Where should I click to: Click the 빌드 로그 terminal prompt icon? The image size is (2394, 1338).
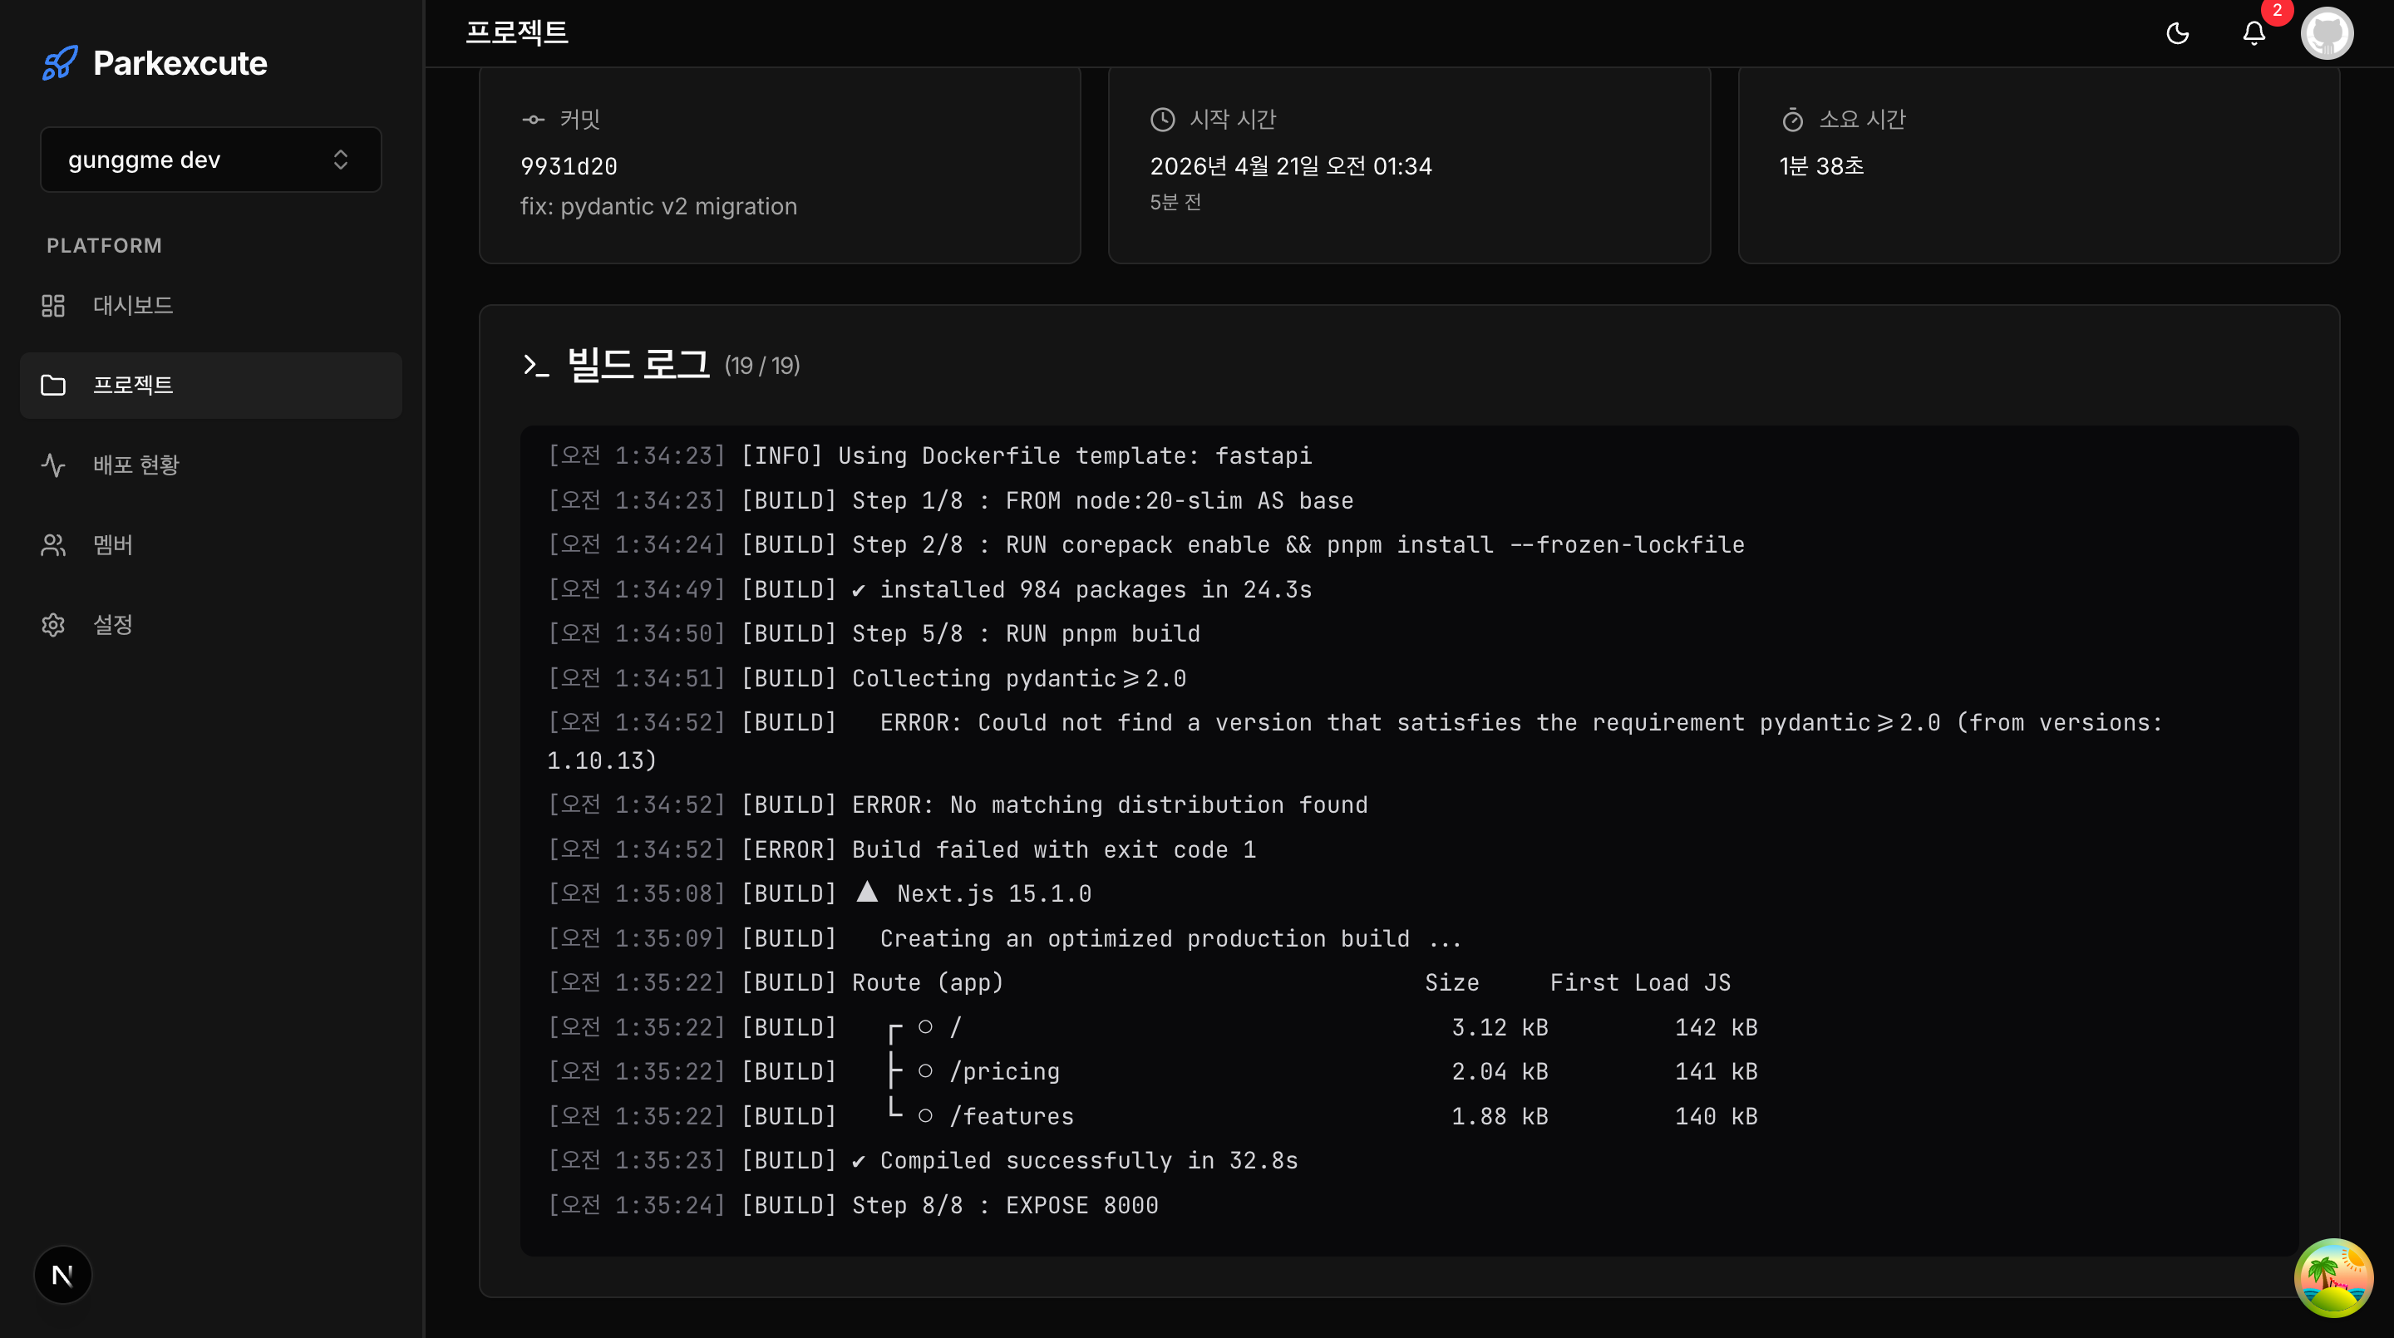point(535,365)
